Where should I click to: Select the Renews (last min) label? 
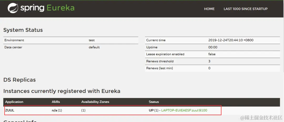[160, 68]
